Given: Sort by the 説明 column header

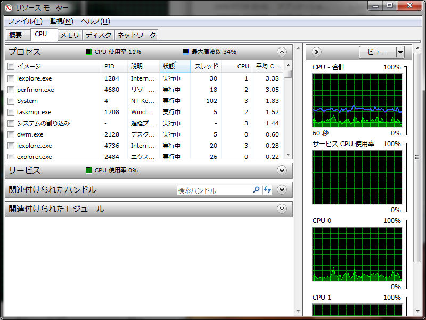Looking at the screenshot, I should point(143,66).
